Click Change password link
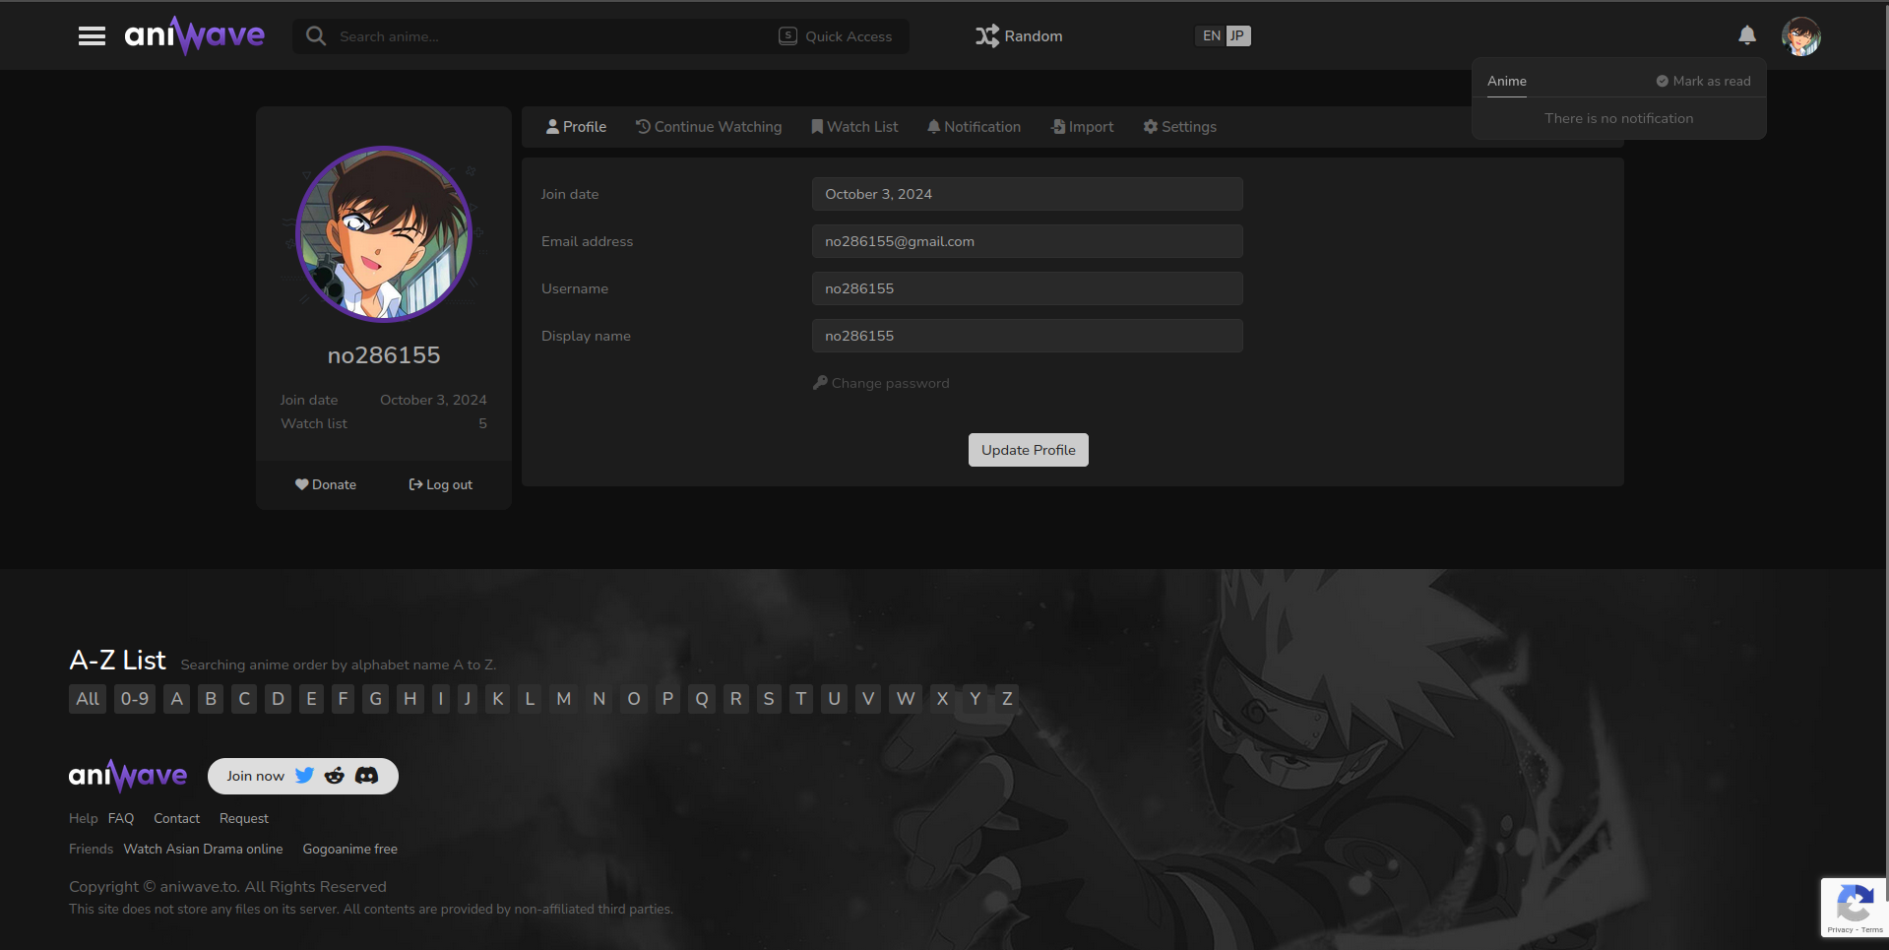 (881, 383)
